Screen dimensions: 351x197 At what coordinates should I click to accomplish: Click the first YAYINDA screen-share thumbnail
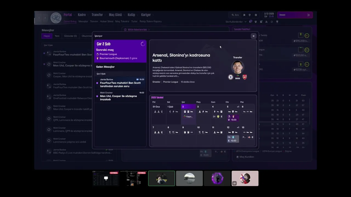point(106,178)
